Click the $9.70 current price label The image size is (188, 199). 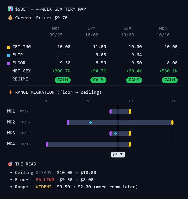coord(118,154)
